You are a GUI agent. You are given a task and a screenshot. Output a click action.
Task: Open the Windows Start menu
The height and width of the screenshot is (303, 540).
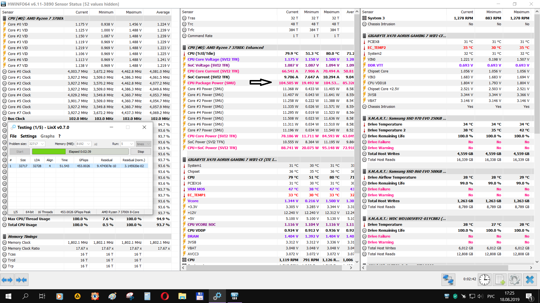(8, 296)
